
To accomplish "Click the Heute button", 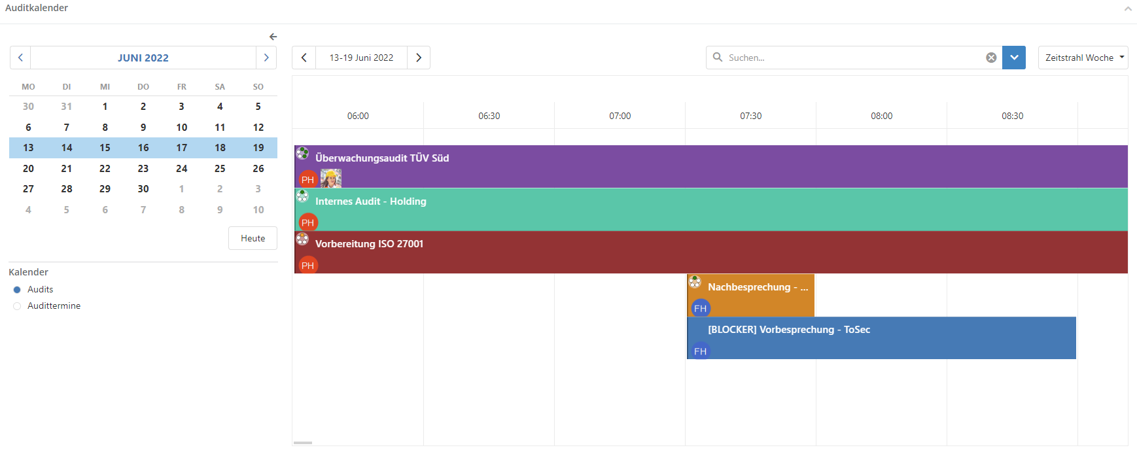I will 253,238.
